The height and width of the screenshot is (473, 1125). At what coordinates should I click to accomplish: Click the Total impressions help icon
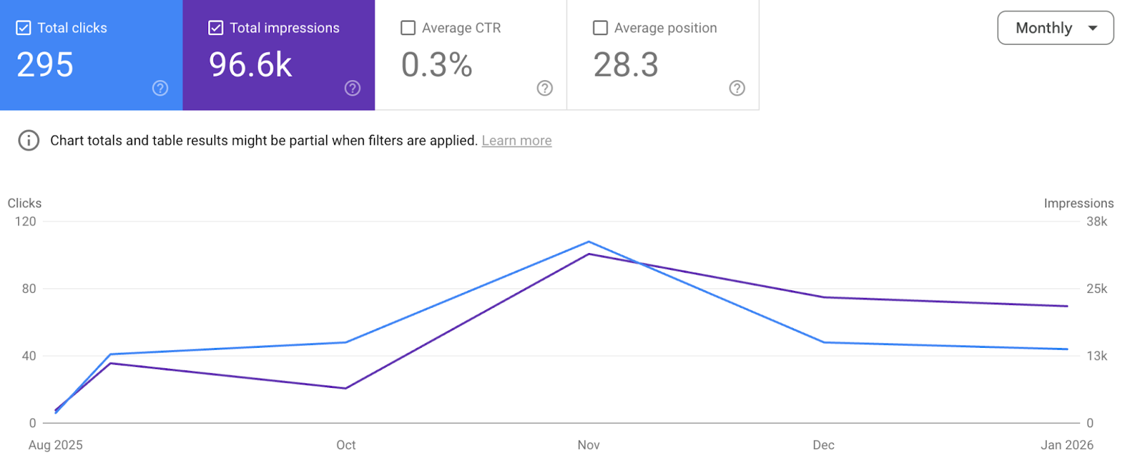(352, 89)
